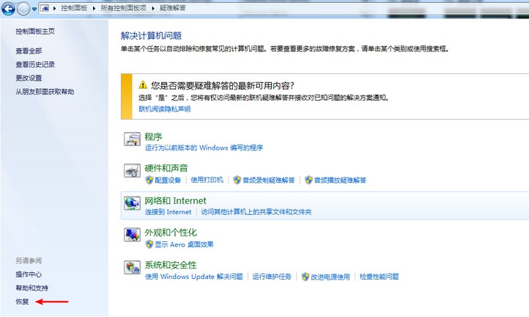Click the yellow warning triangle icon
Viewport: 529px width, 317px height.
click(x=143, y=84)
